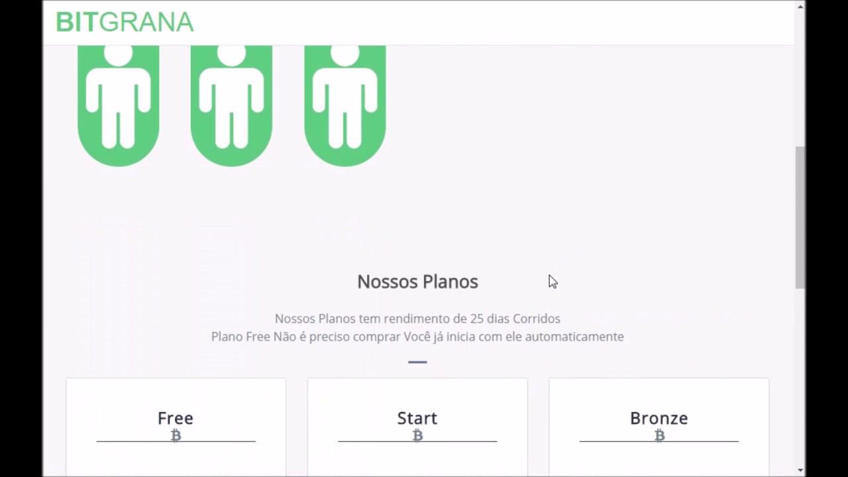Click the Nossos Planos heading
This screenshot has height=477, width=848.
[417, 282]
